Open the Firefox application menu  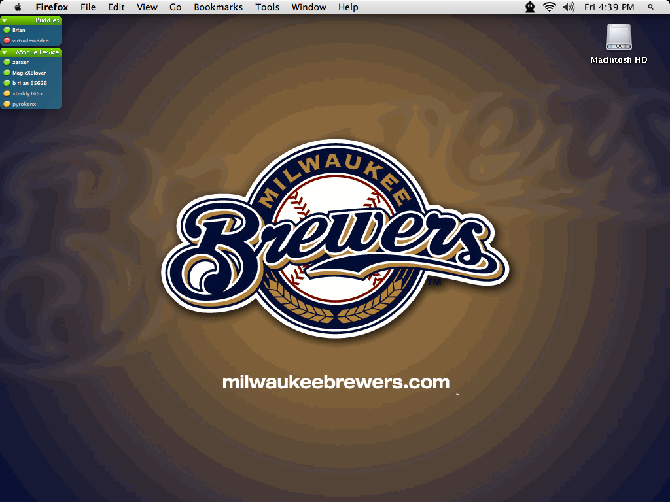(52, 7)
